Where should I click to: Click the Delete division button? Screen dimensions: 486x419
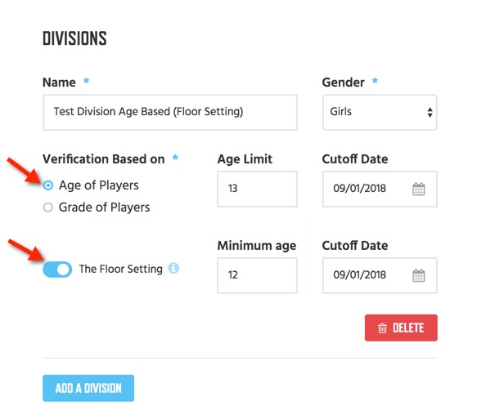tap(401, 328)
